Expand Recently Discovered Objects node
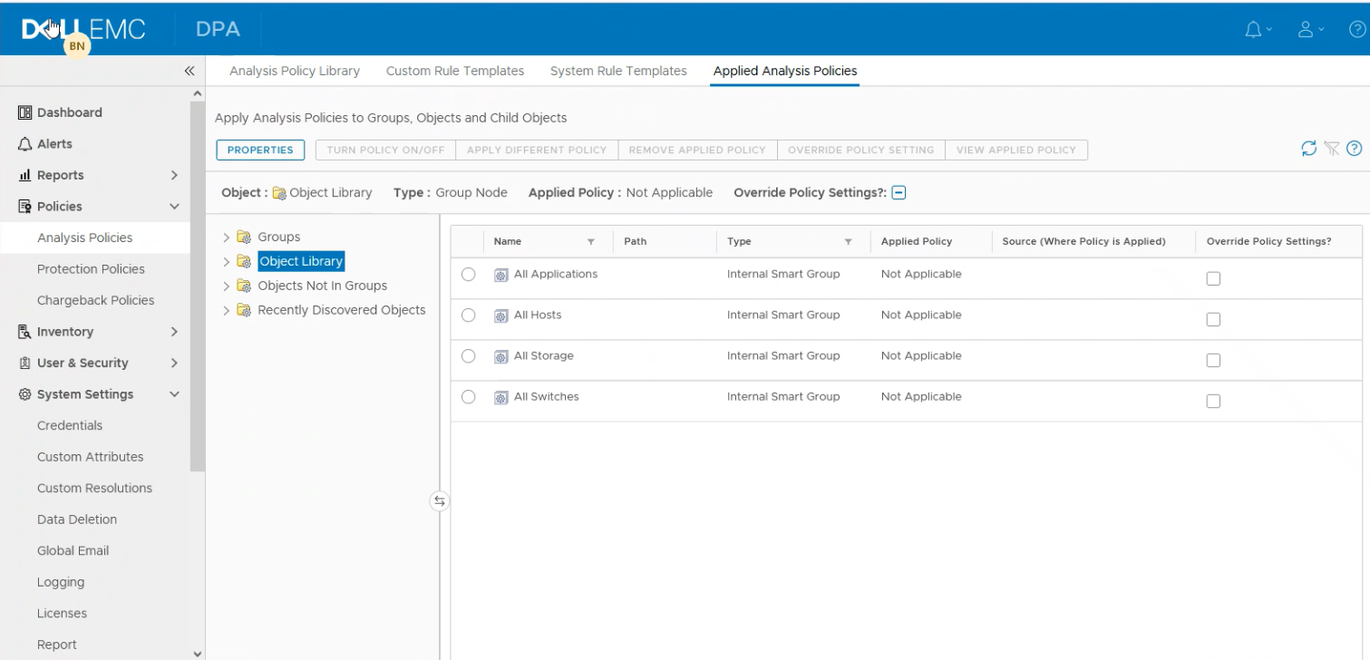Image resolution: width=1370 pixels, height=660 pixels. point(225,309)
